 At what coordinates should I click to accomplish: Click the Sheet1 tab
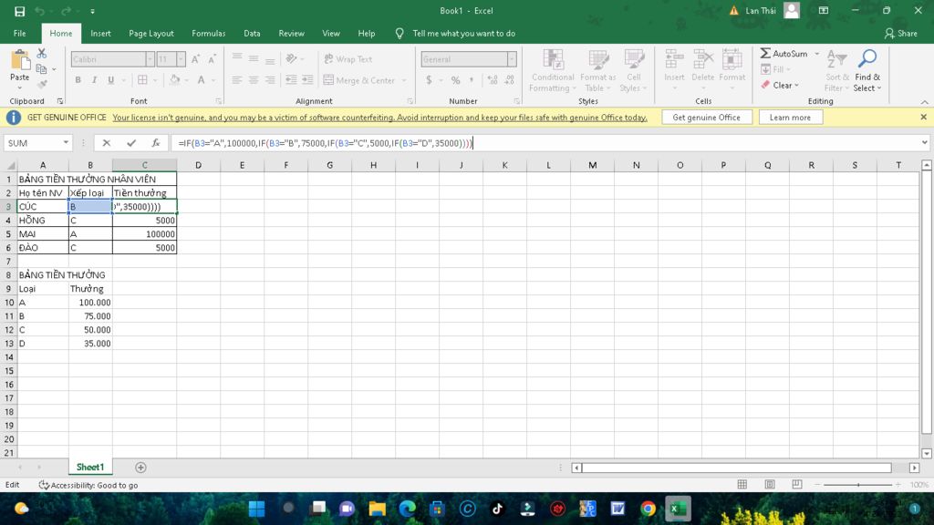click(90, 468)
